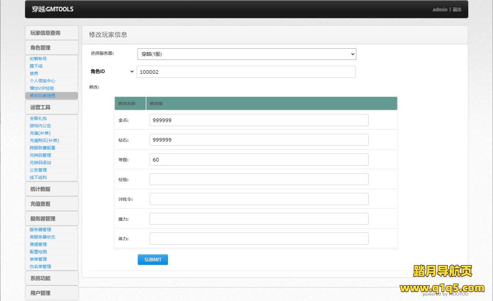Click the admin username link
493x301 pixels.
point(440,9)
